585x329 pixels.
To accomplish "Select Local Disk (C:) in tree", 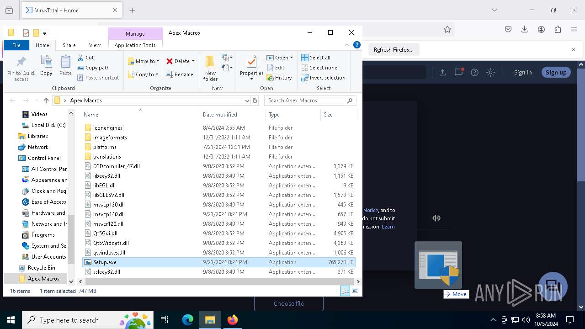I will pos(48,125).
